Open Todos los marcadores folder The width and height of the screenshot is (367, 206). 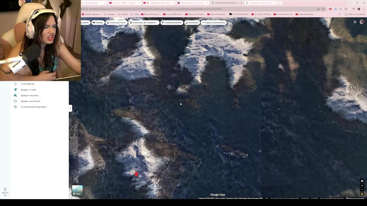pos(355,14)
